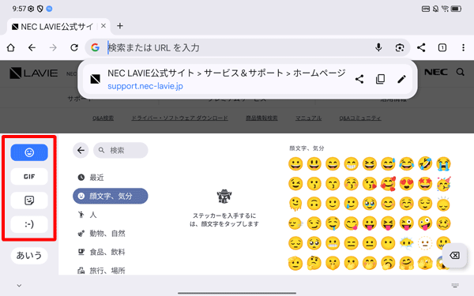Open the マニュアル link

coord(308,118)
